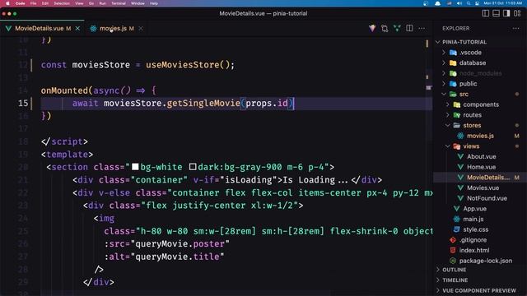Collapse the PINIA-TUTORIAL root folder
Viewport: 527px width, 296px height.
coord(464,42)
